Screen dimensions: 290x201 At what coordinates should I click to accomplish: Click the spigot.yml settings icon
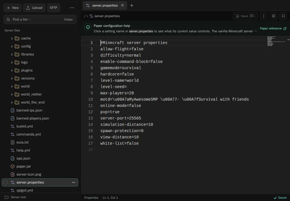[12, 190]
